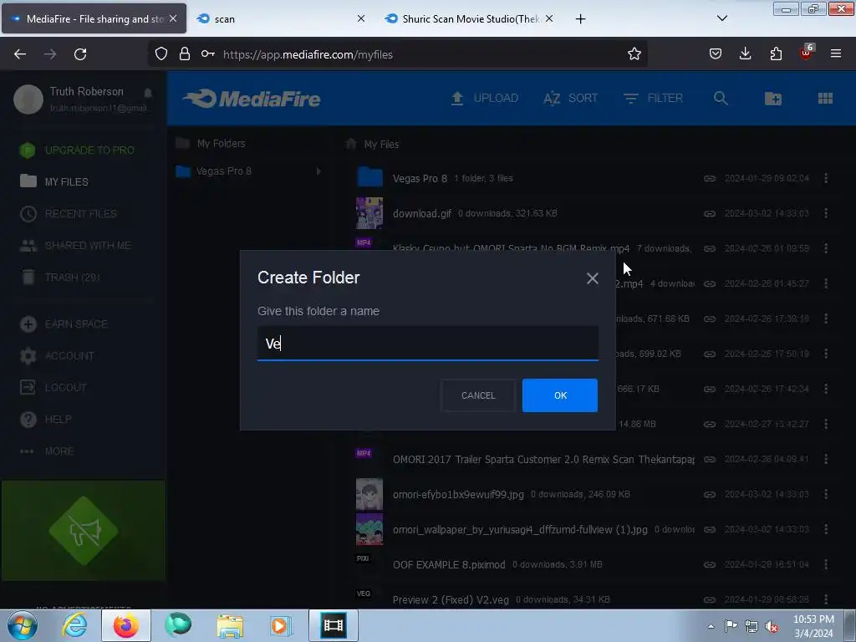Select Vegas Pro 8 in My Folders tree

(224, 171)
